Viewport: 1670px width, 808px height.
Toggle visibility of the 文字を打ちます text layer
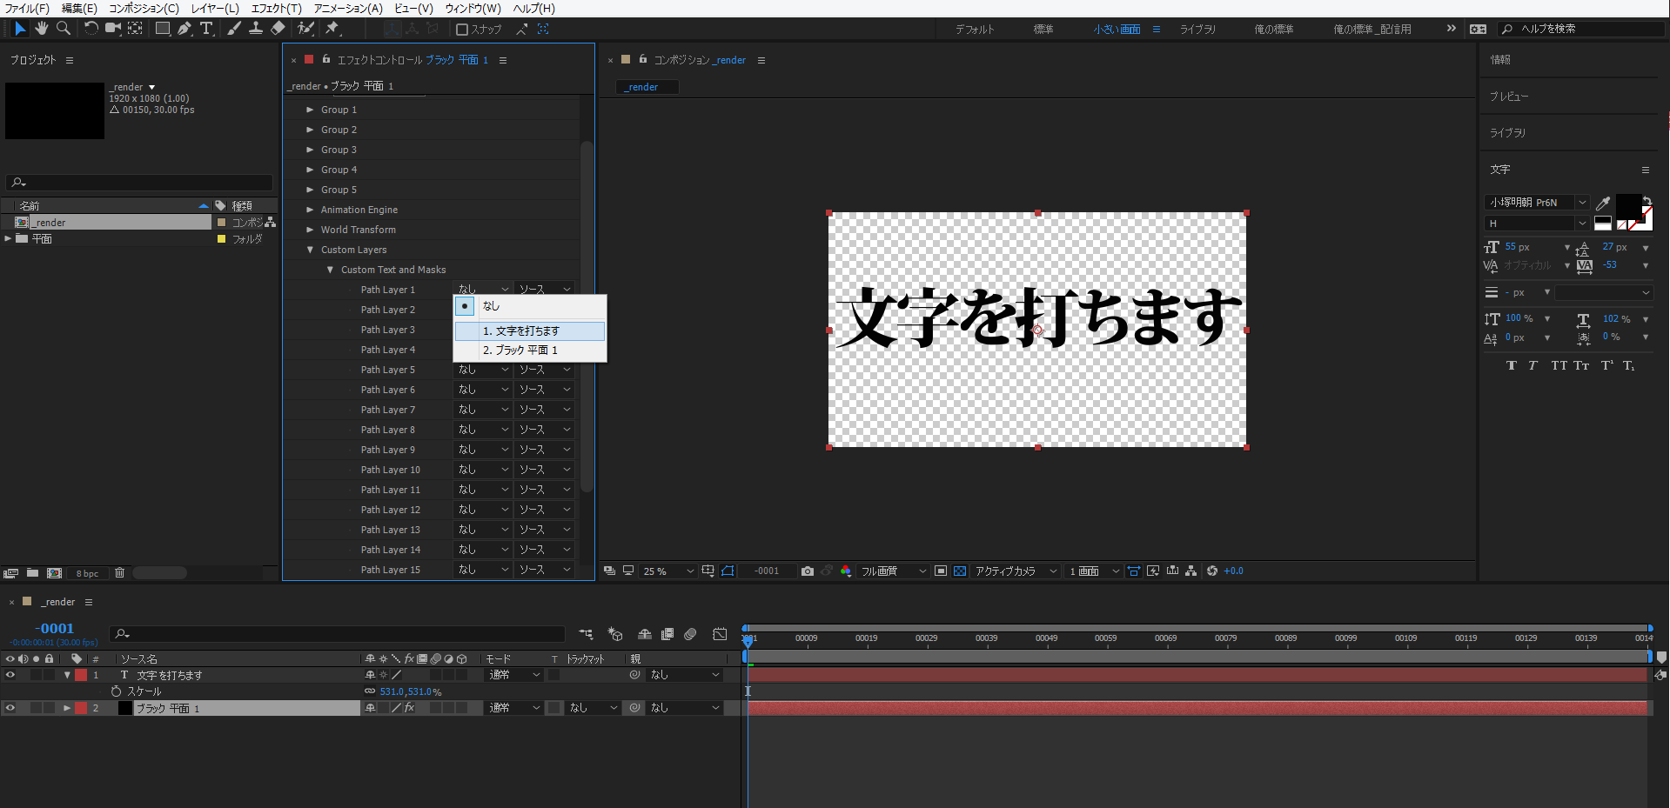pyautogui.click(x=10, y=675)
